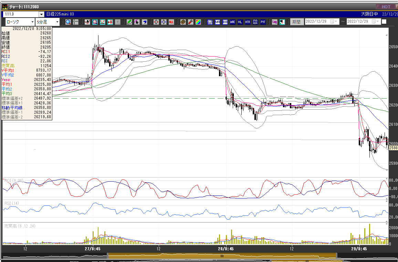Screen dimensions: 398x262
Task: Click the Vwap row in data panel
Action: click(x=27, y=80)
